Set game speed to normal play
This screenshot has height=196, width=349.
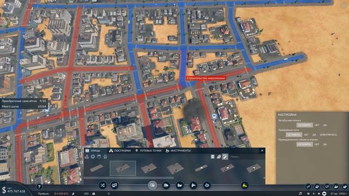point(314,194)
